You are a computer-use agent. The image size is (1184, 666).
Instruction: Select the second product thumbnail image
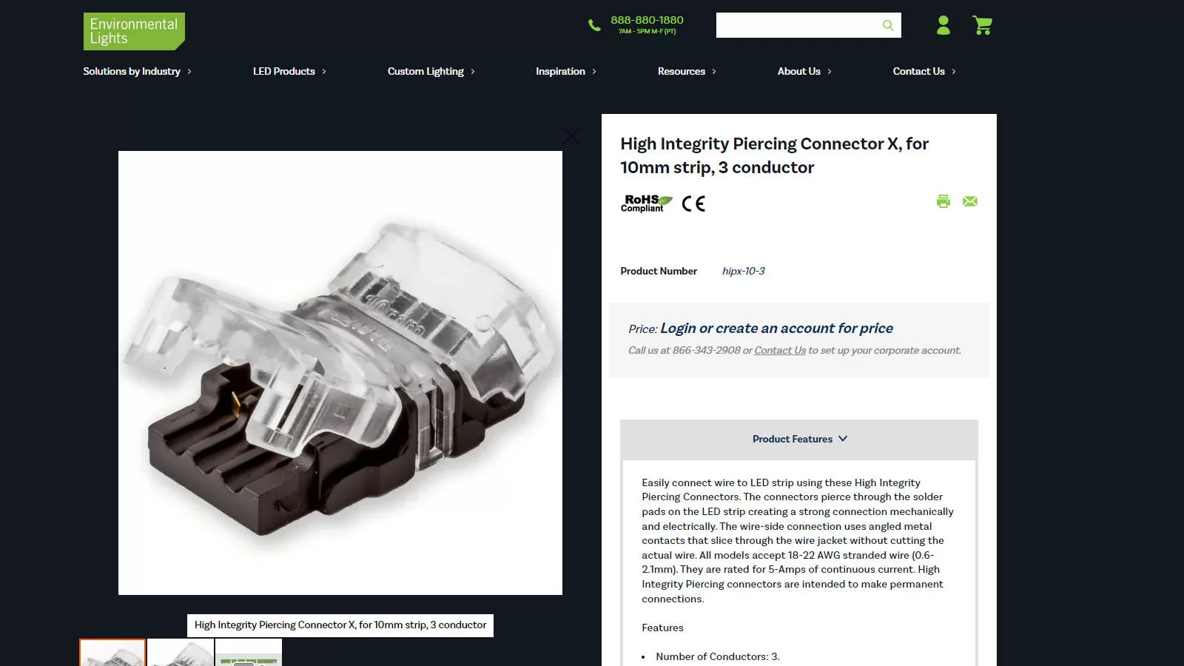tap(181, 653)
